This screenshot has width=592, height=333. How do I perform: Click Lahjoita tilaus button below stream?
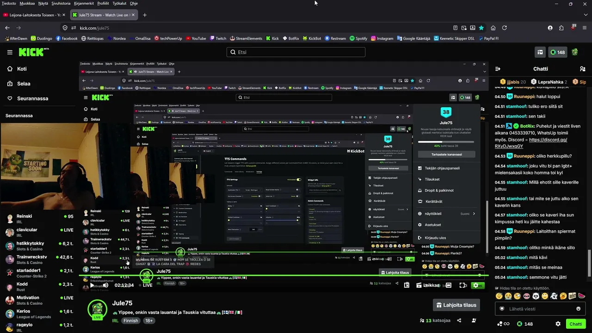coord(456,305)
